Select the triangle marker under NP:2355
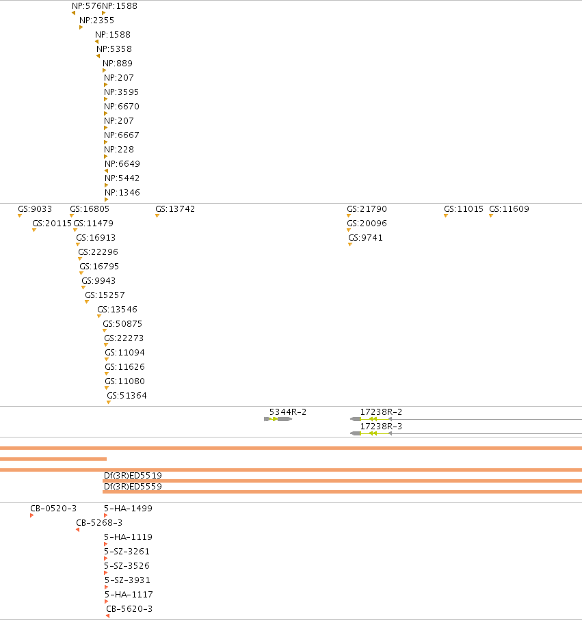This screenshot has width=582, height=620. [x=81, y=27]
